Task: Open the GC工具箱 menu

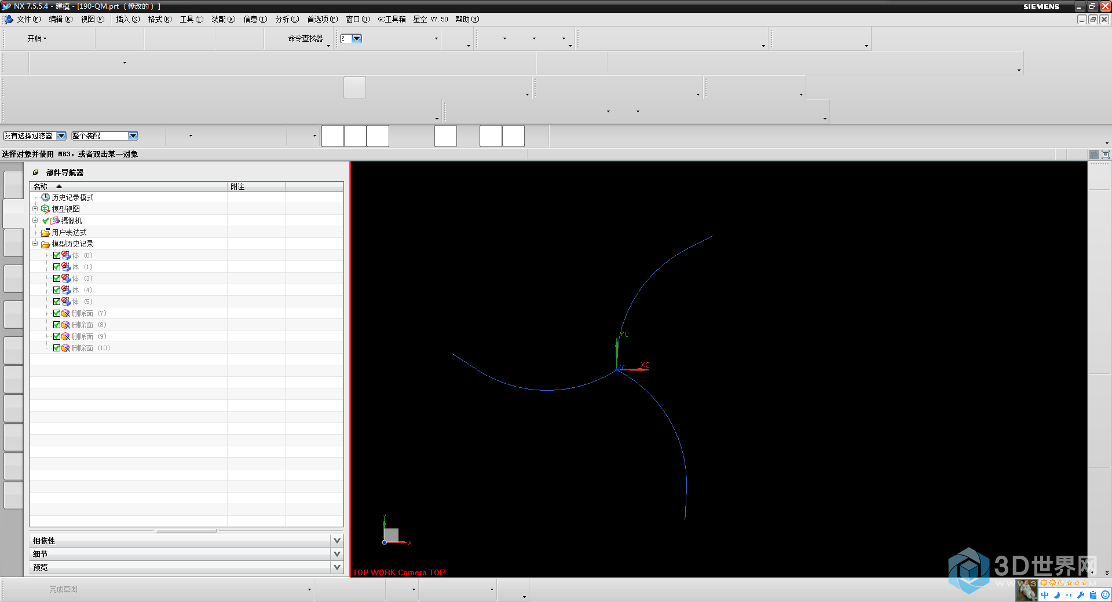Action: pyautogui.click(x=392, y=19)
